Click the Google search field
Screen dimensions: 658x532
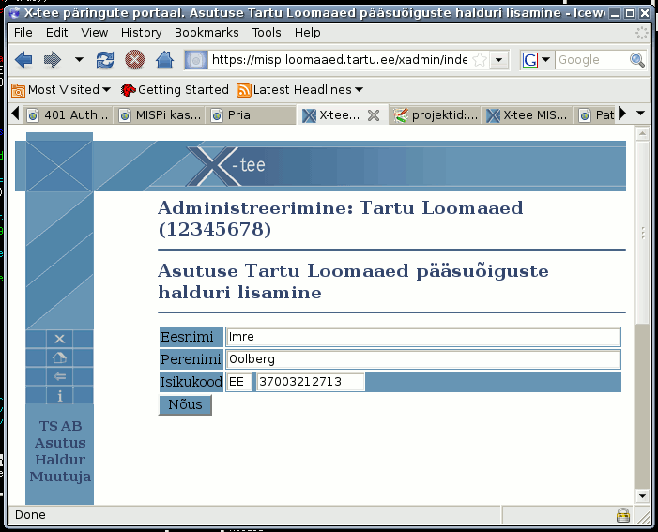pyautogui.click(x=591, y=60)
